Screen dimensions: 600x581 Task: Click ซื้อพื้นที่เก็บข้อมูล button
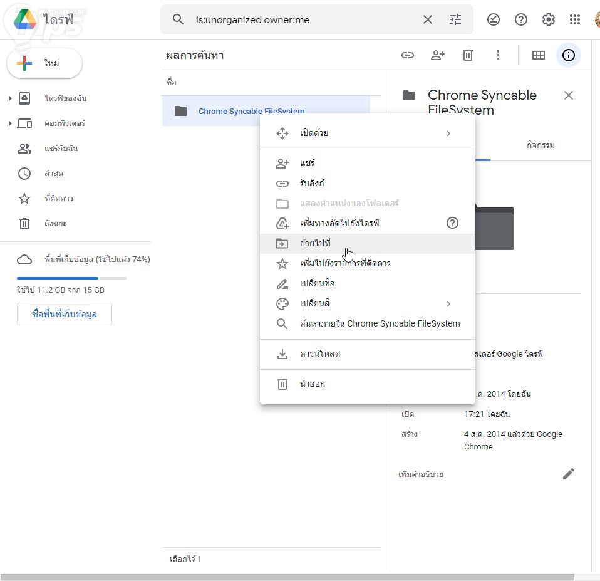click(x=65, y=314)
